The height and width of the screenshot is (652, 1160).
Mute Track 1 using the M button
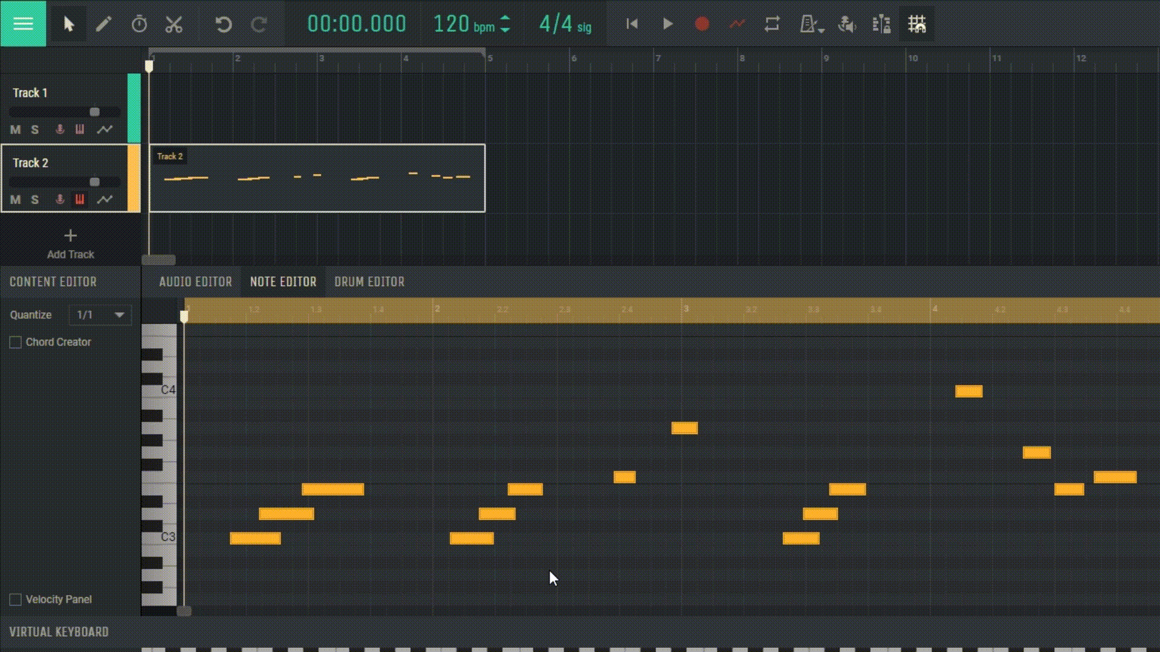tap(15, 129)
